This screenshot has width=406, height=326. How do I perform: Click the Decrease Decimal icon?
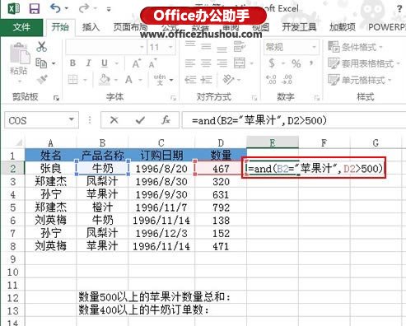click(287, 80)
